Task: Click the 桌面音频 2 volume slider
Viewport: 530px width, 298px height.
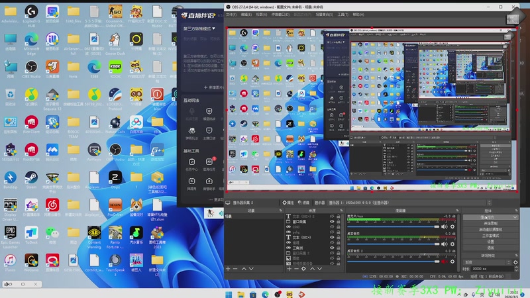Action: (393, 262)
